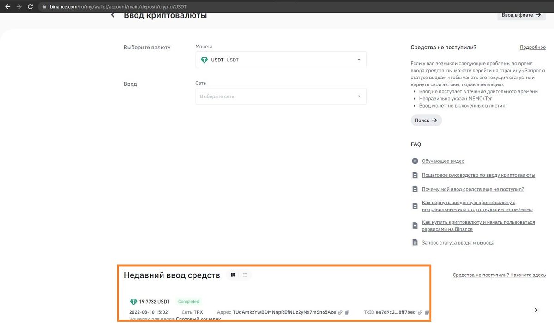The image size is (554, 323).
Task: Go back using the browser back arrow
Action: pyautogui.click(x=8, y=7)
